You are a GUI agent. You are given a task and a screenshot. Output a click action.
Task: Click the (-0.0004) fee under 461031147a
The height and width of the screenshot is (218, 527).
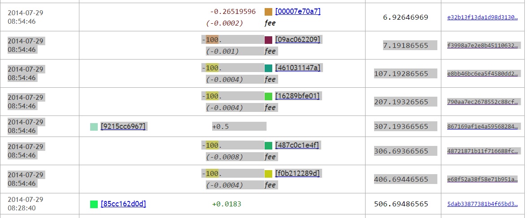(x=225, y=80)
